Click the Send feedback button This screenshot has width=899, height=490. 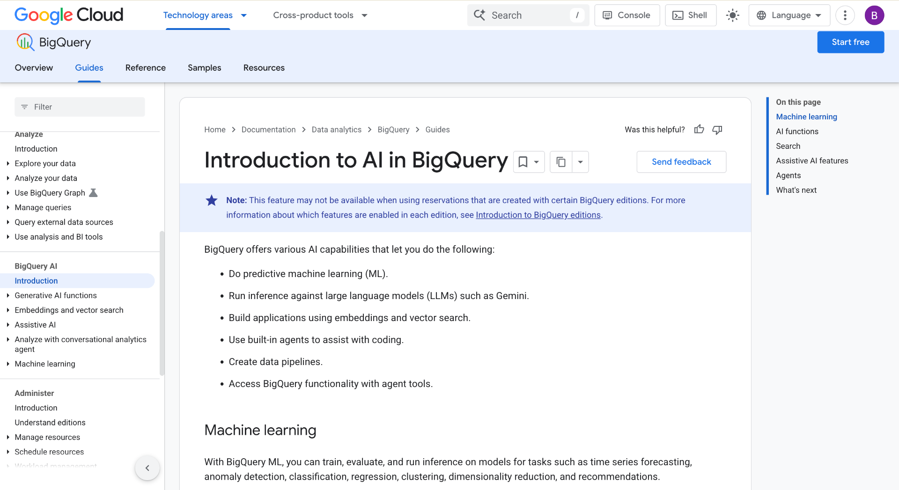(x=681, y=162)
